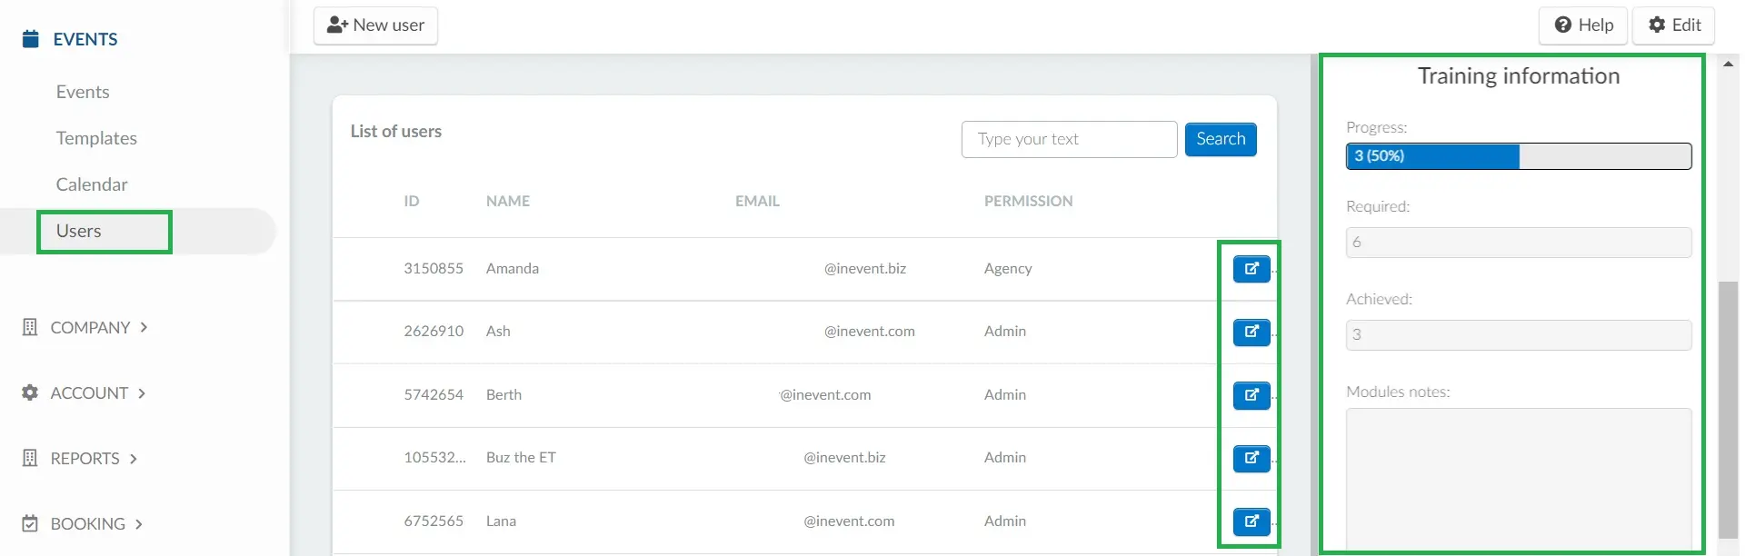Open Berth's user details icon
This screenshot has height=556, width=1745.
click(x=1251, y=395)
